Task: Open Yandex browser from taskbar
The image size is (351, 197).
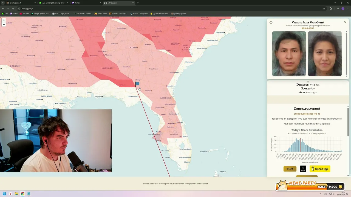Action: click(10, 194)
